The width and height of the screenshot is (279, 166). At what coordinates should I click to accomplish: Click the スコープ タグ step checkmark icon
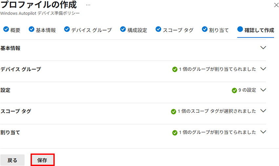point(158,29)
